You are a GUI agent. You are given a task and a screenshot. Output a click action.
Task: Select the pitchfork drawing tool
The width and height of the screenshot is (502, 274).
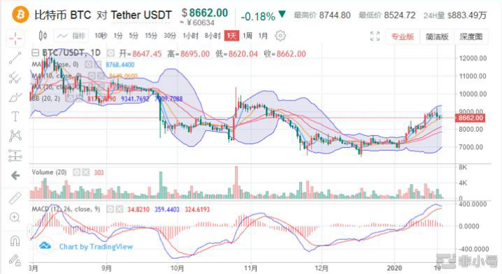15,77
